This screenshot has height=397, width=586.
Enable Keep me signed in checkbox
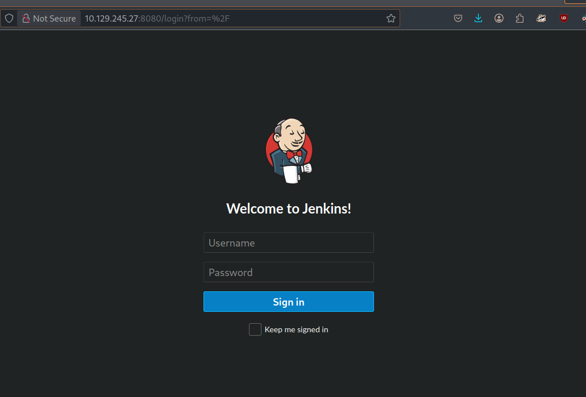point(255,329)
